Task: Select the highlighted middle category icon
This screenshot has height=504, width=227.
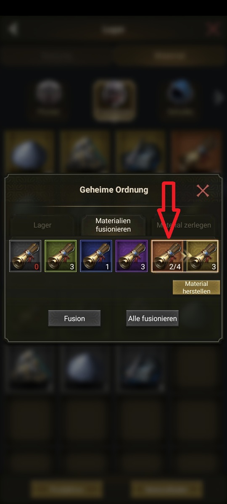Action: point(114,100)
